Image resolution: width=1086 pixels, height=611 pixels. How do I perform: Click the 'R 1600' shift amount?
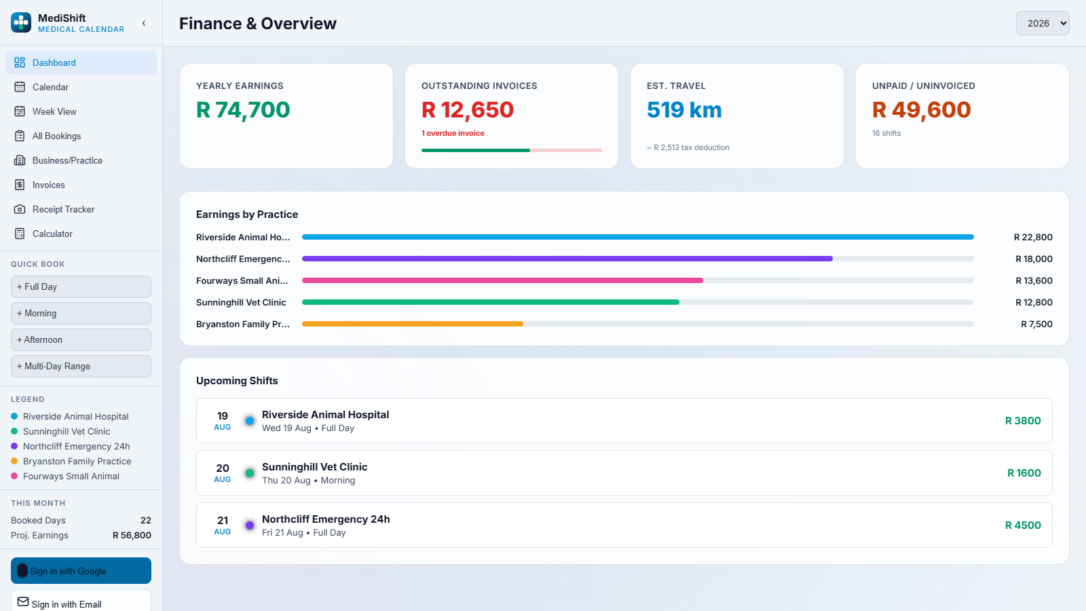tap(1024, 473)
